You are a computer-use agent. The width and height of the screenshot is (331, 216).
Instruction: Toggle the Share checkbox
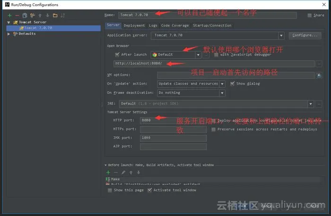pos(309,15)
